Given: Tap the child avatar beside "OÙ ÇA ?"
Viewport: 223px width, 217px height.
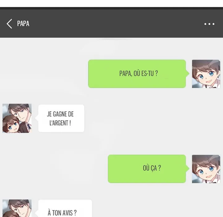Looking at the screenshot, I should click(x=206, y=169).
